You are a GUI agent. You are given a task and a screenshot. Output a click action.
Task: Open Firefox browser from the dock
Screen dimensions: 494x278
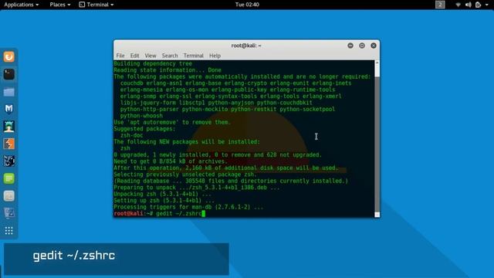8,56
